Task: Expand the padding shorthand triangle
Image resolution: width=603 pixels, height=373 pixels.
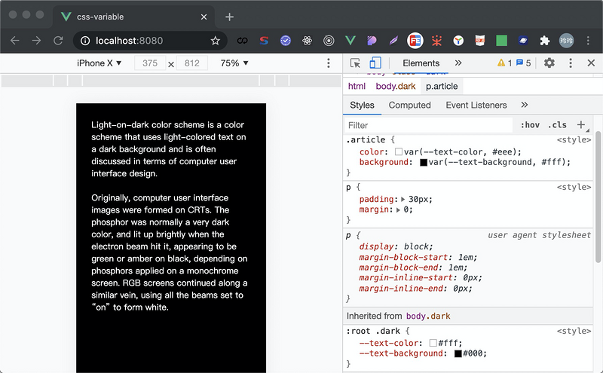Action: (x=403, y=199)
